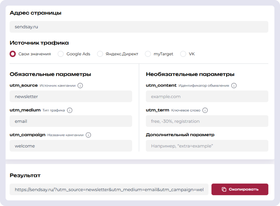Click the utm_campaign field containing welcome
Screen dimensions: 280x206
coord(71,146)
